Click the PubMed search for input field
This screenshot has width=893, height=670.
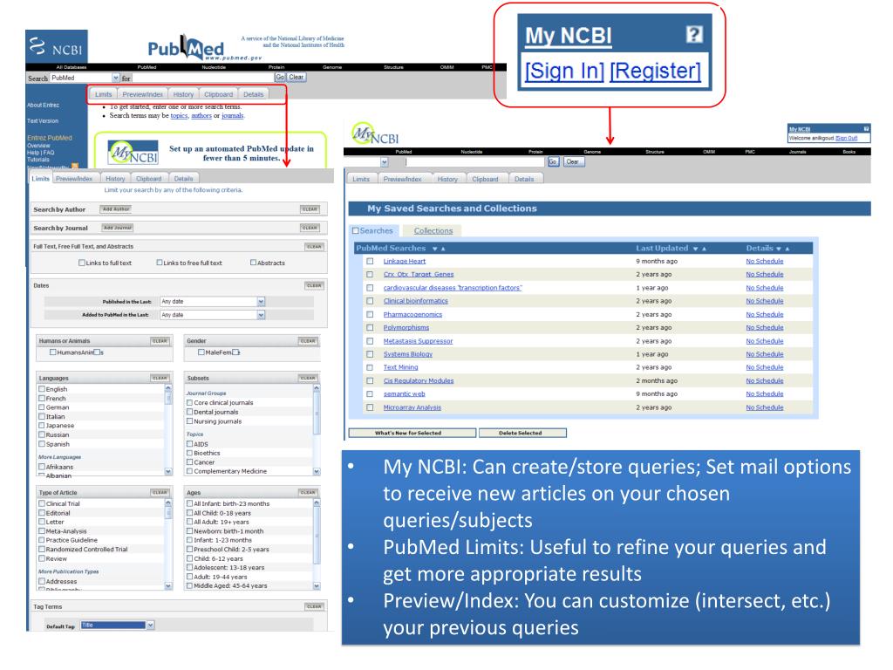(203, 78)
